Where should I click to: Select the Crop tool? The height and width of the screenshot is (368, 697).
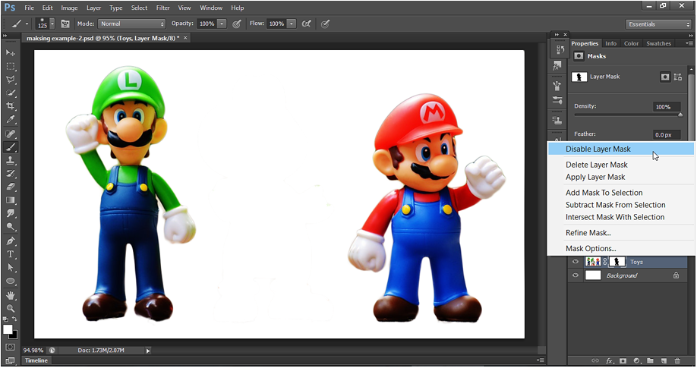10,105
